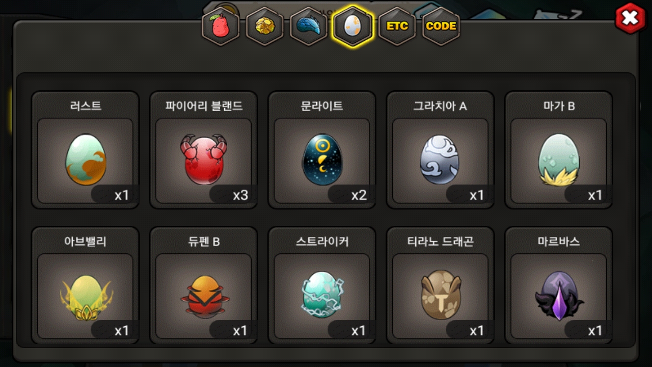Close the inventory with red X
Viewport: 652px width, 367px height.
[630, 18]
